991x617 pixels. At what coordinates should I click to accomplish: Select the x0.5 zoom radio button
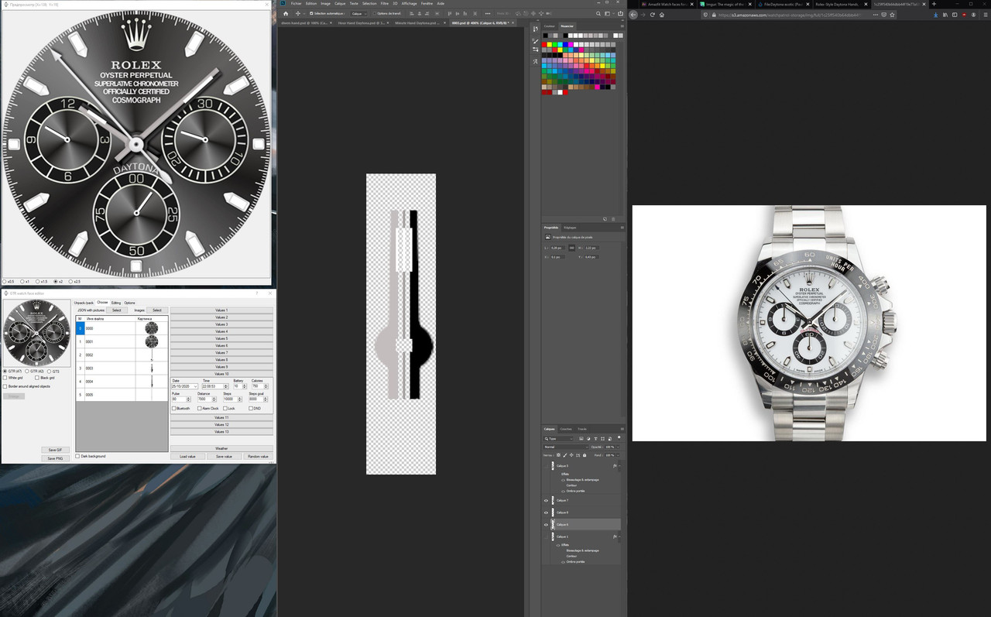click(5, 281)
